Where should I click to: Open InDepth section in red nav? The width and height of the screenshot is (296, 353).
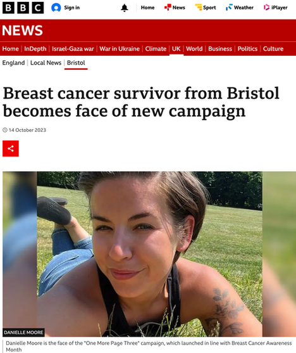point(35,49)
